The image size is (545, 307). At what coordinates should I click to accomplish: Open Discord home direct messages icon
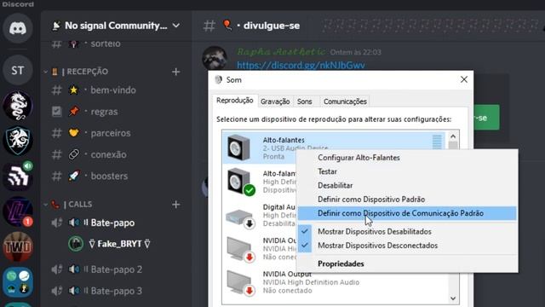[18, 28]
